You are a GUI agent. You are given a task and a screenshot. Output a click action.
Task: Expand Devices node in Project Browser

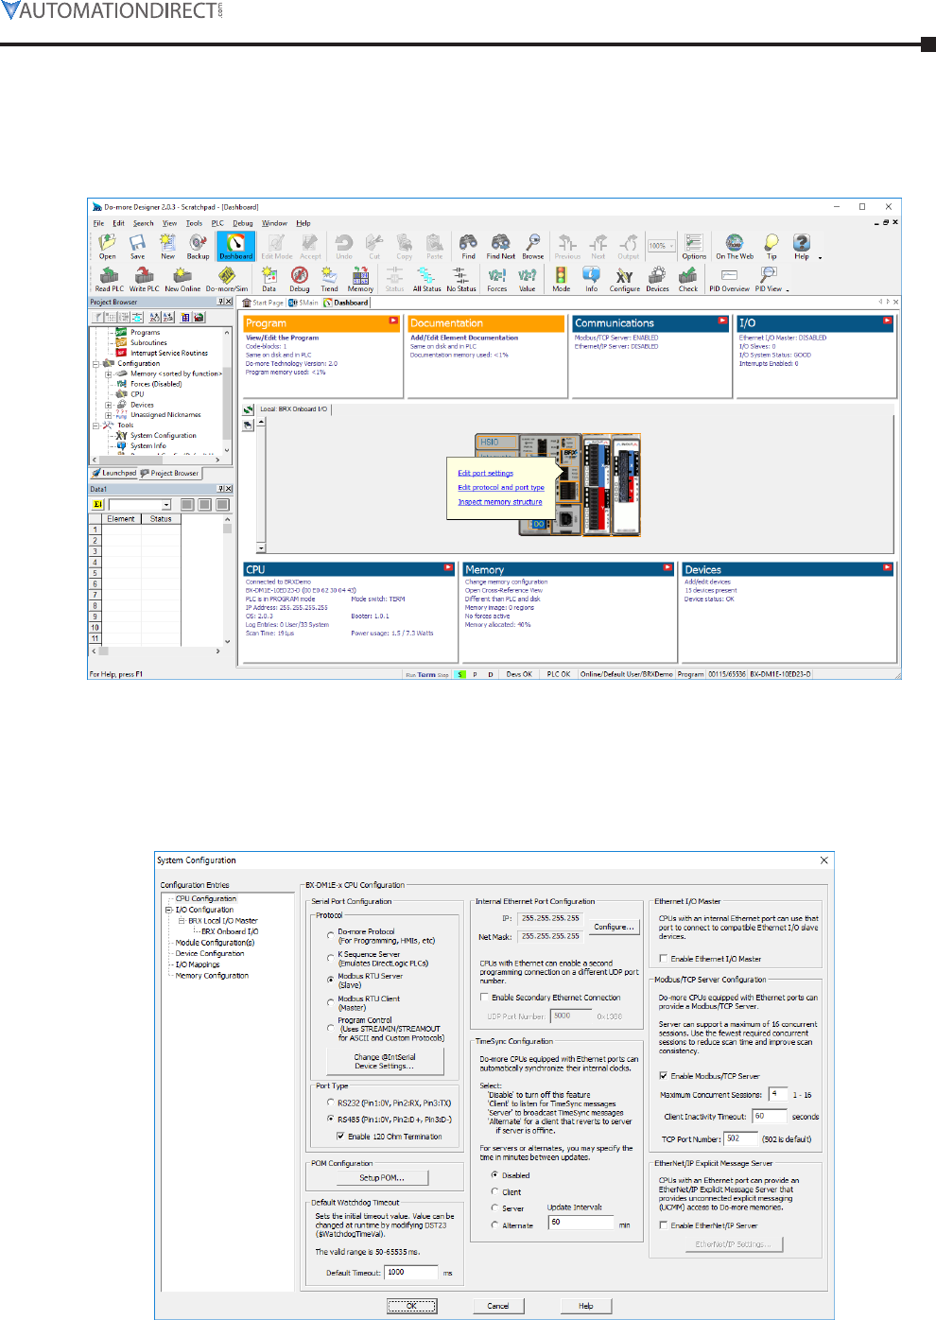[x=109, y=405]
